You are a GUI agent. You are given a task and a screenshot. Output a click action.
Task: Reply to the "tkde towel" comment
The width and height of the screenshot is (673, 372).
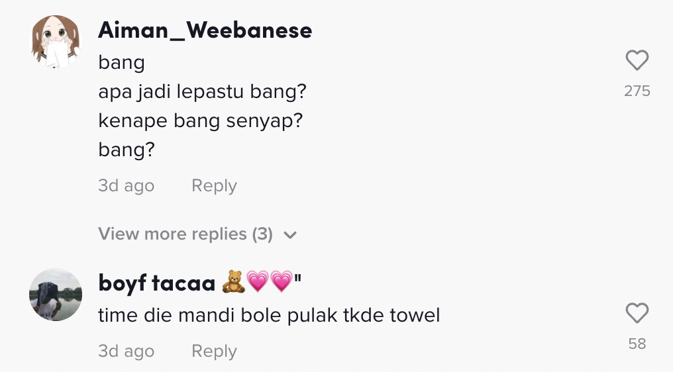[x=214, y=351]
